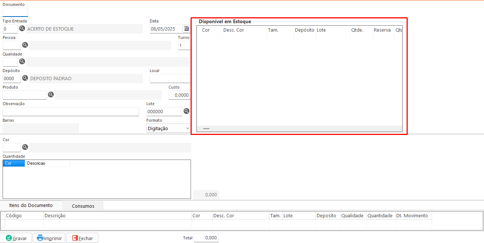Click the Documento input field

(x=15, y=12)
